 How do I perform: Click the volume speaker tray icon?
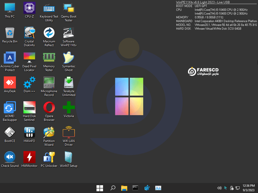[219, 188]
